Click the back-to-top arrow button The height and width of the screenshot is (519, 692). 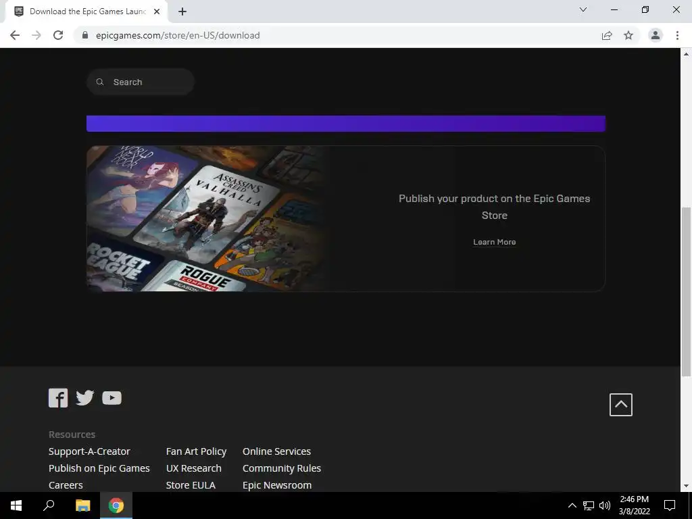(x=620, y=404)
